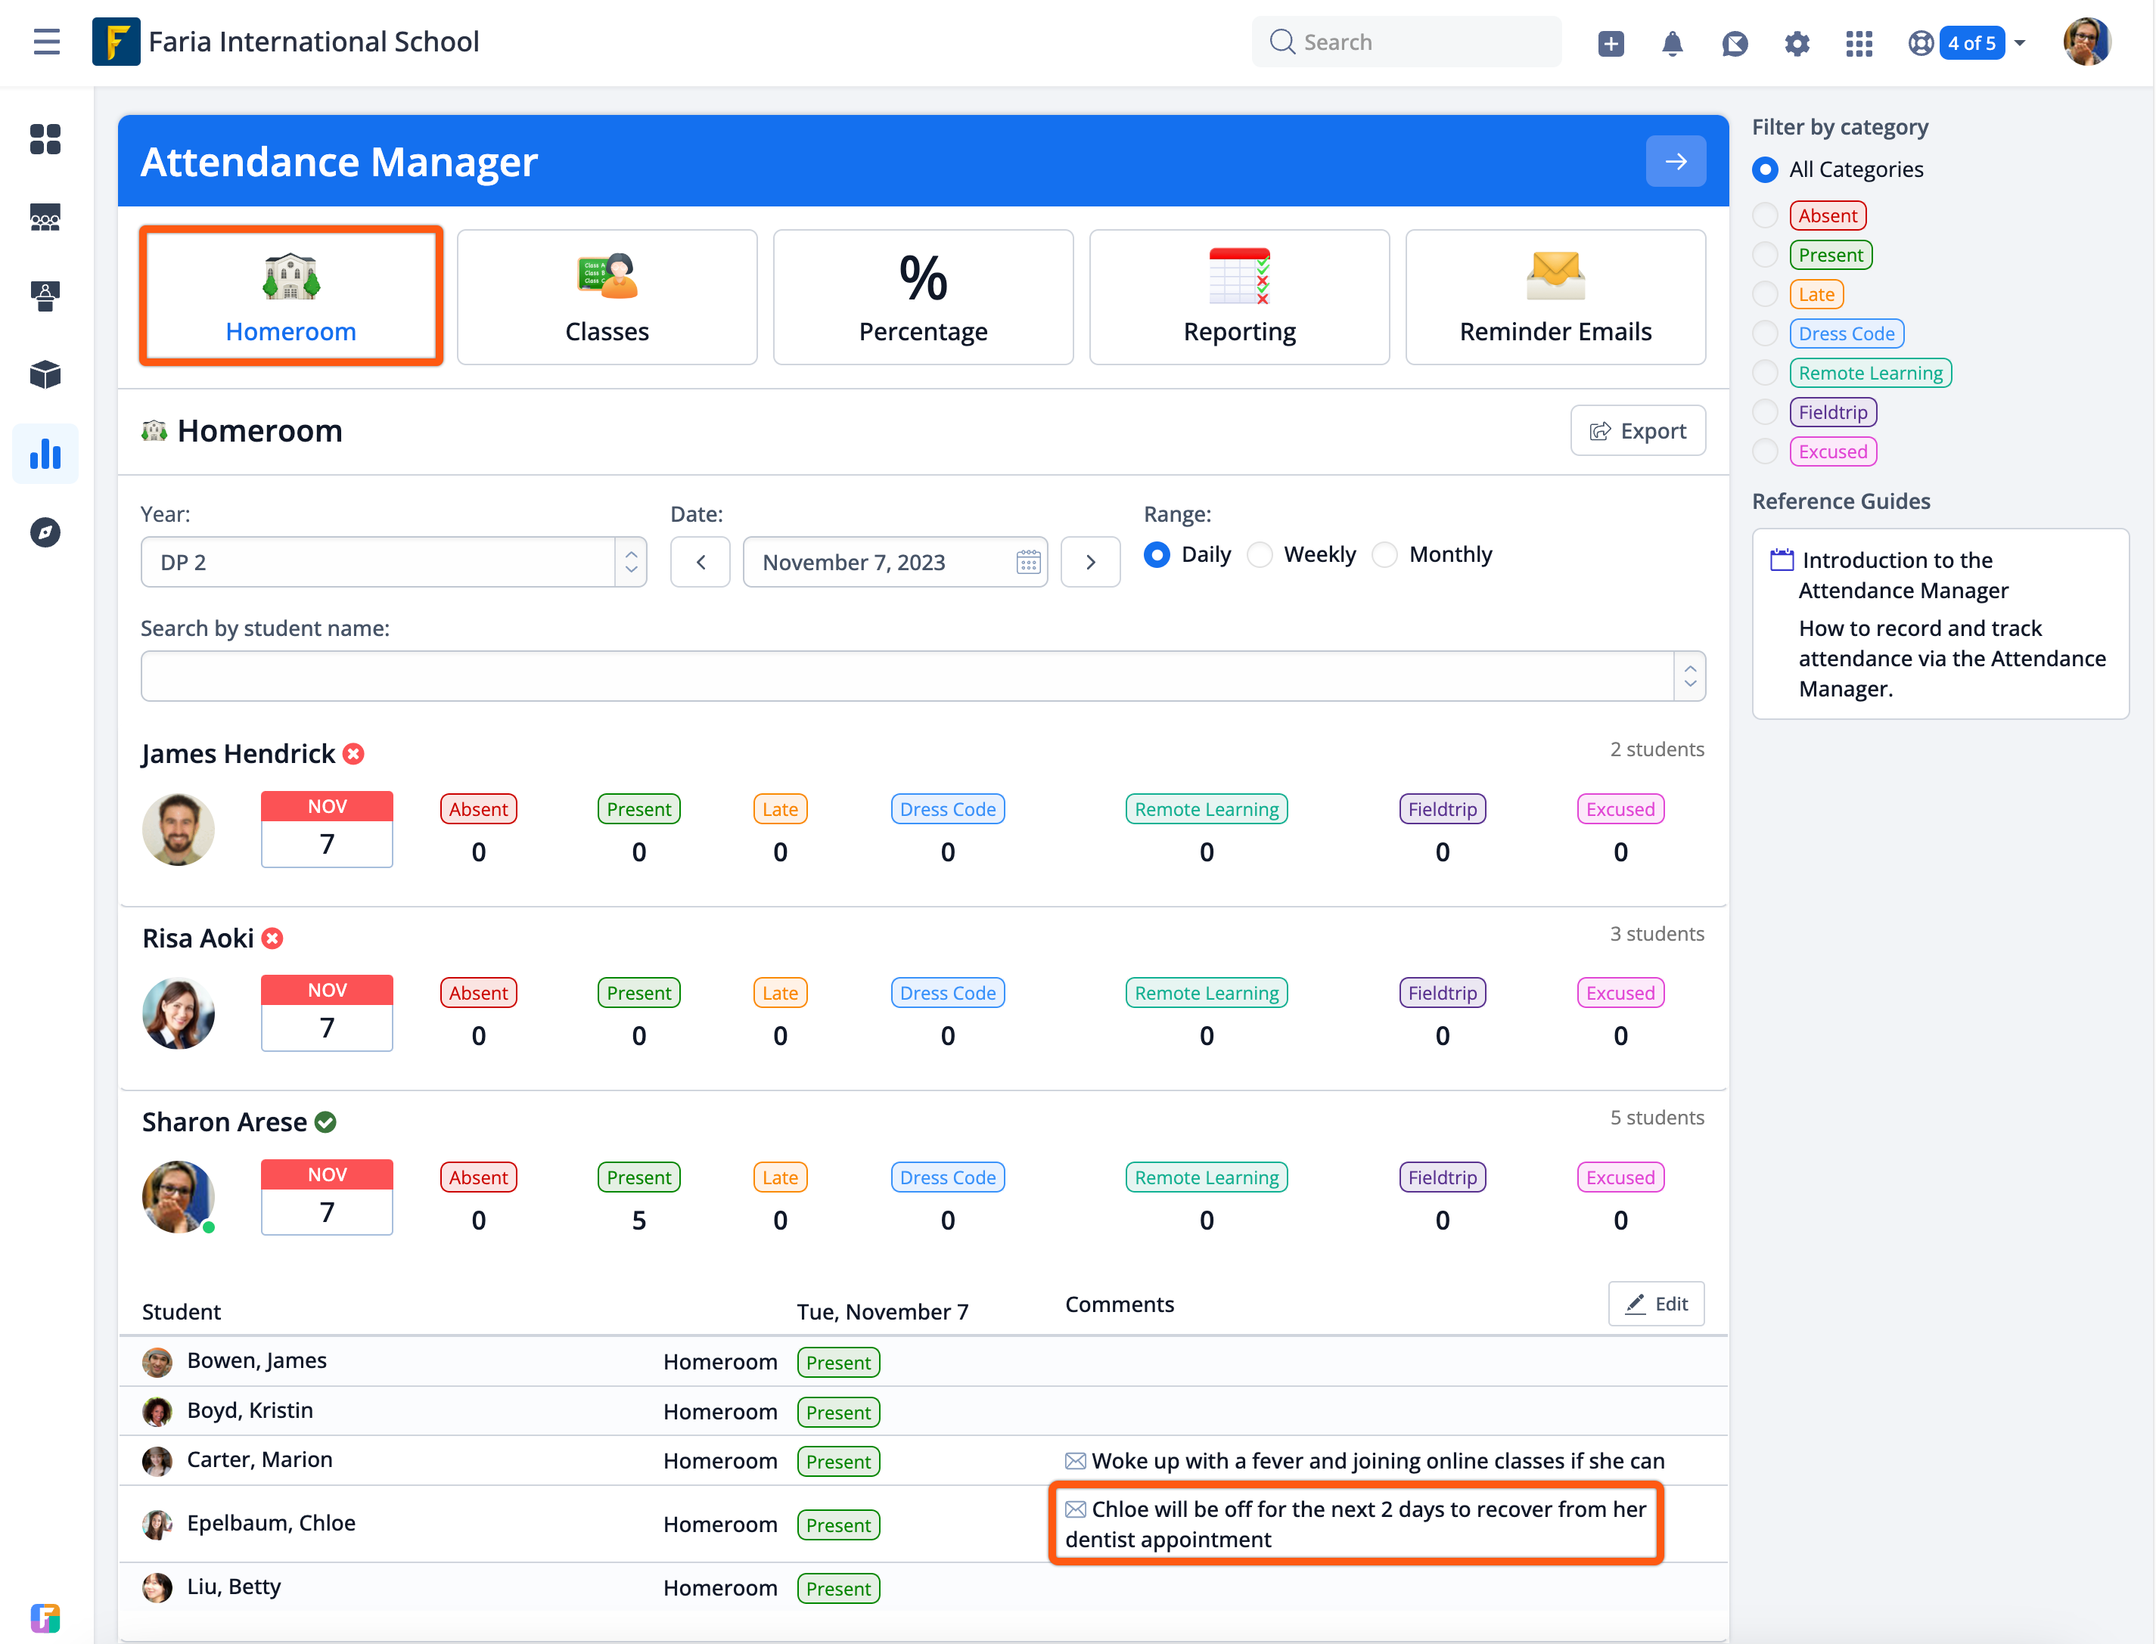Image resolution: width=2156 pixels, height=1644 pixels.
Task: Open the Reporting tab
Action: [1239, 296]
